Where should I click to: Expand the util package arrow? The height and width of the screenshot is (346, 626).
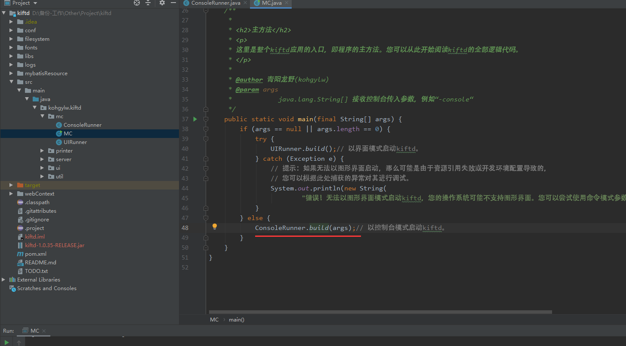(43, 176)
